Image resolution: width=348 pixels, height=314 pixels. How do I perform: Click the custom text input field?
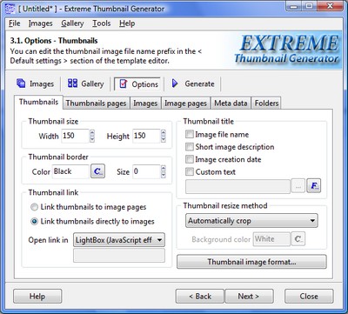(238, 186)
